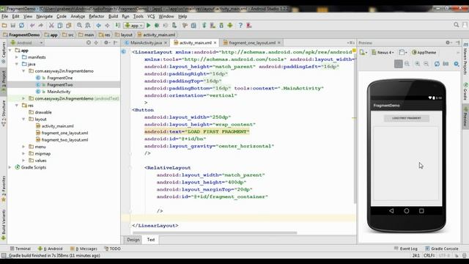Open the File menu

[5, 16]
